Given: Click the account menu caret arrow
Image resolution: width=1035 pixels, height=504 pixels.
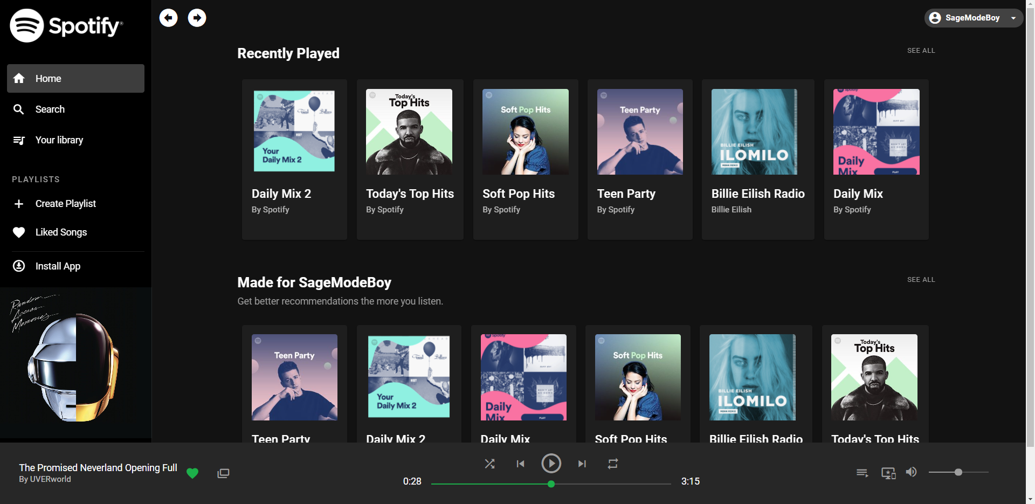Looking at the screenshot, I should point(1013,18).
